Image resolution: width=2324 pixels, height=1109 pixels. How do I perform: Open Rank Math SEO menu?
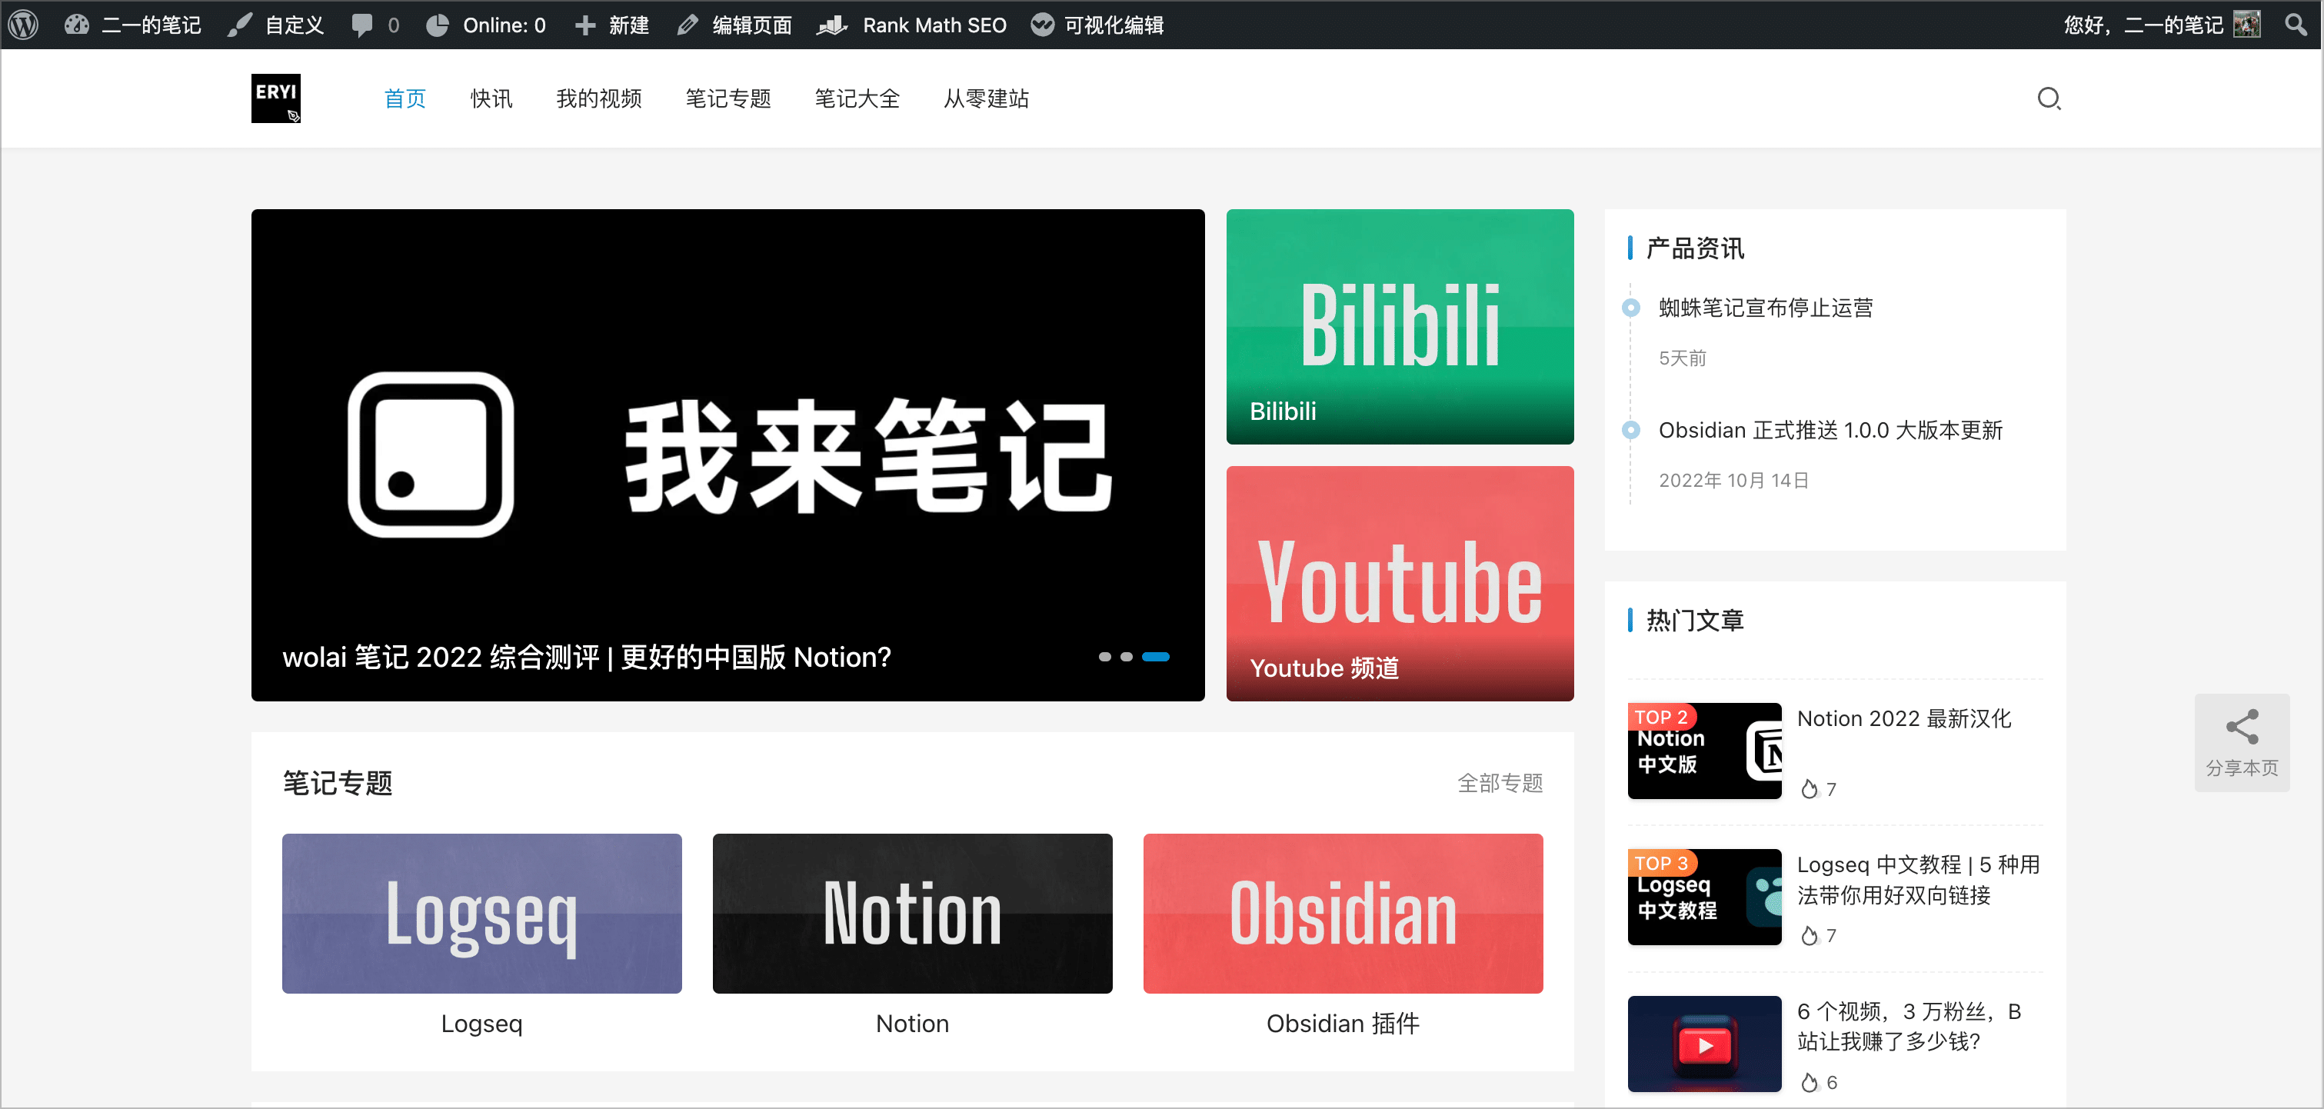[x=911, y=25]
